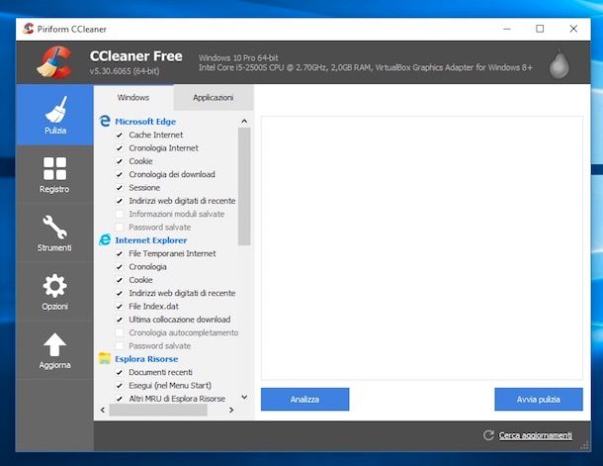Screen dimensions: 603x466
Task: Select the Microsoft Edge section header
Action: (x=145, y=122)
